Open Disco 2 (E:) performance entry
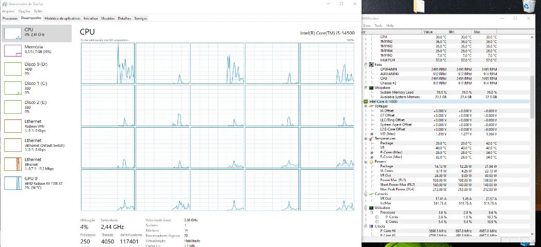Screen dimensions: 541x247 [x=37, y=107]
